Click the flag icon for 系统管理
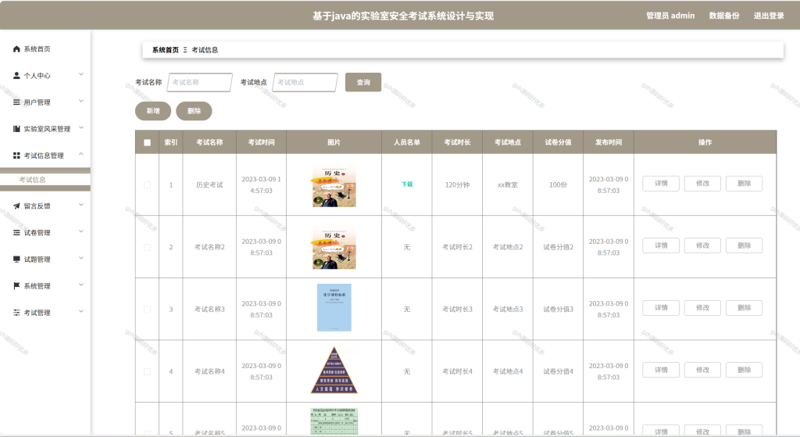800x437 pixels. pos(16,286)
